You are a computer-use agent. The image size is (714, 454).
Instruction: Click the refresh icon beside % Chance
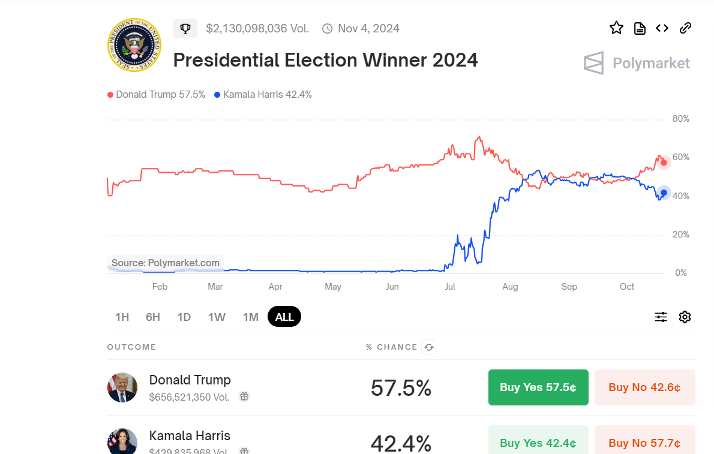point(428,347)
